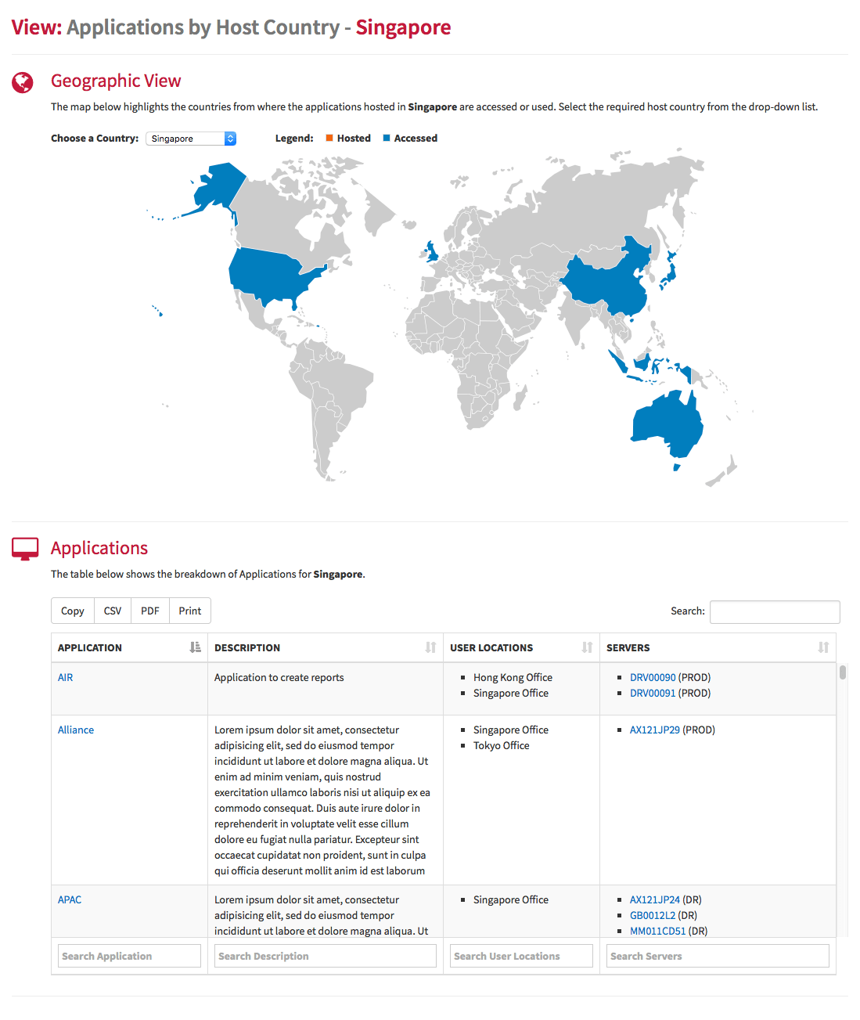Image resolution: width=860 pixels, height=1020 pixels.
Task: Open the Choose a Country dropdown
Action: 191,139
